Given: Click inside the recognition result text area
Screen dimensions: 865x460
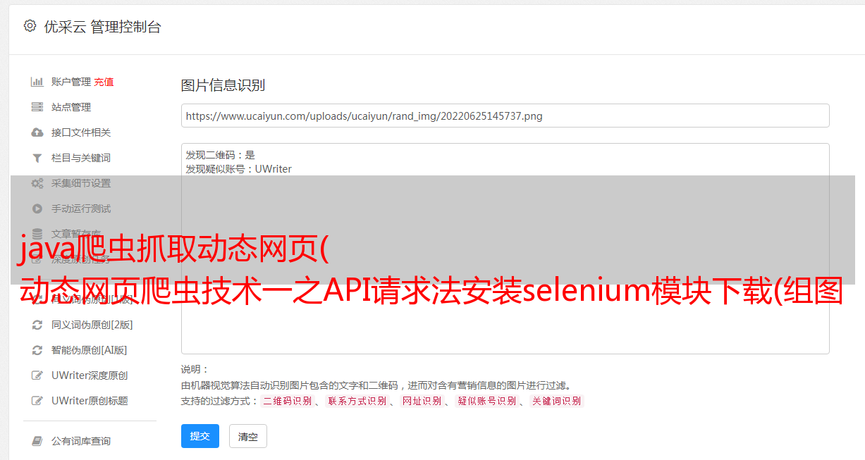Looking at the screenshot, I should (x=505, y=248).
